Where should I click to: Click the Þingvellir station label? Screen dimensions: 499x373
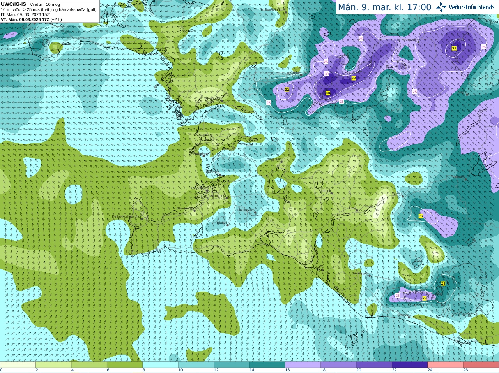[x=274, y=159]
